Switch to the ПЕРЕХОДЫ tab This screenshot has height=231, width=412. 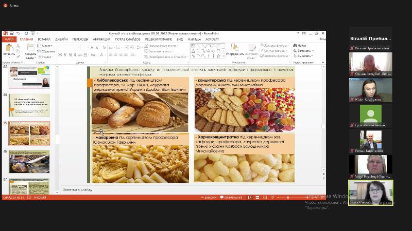coord(80,40)
